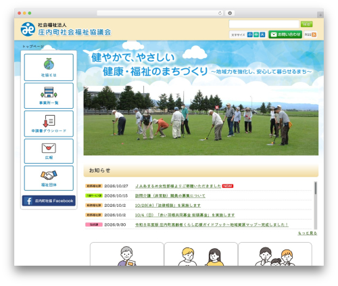Open the 10/4(日) 赤い羽根共同募金 news link
Image resolution: width=338 pixels, height=286 pixels.
coord(185,215)
